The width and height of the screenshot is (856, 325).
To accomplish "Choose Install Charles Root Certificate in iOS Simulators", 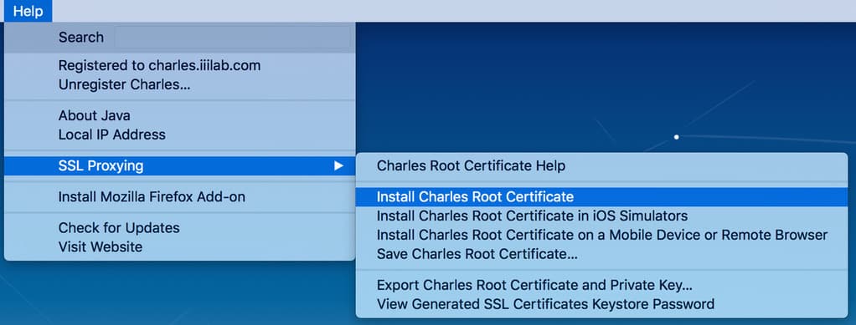I will coord(601,216).
